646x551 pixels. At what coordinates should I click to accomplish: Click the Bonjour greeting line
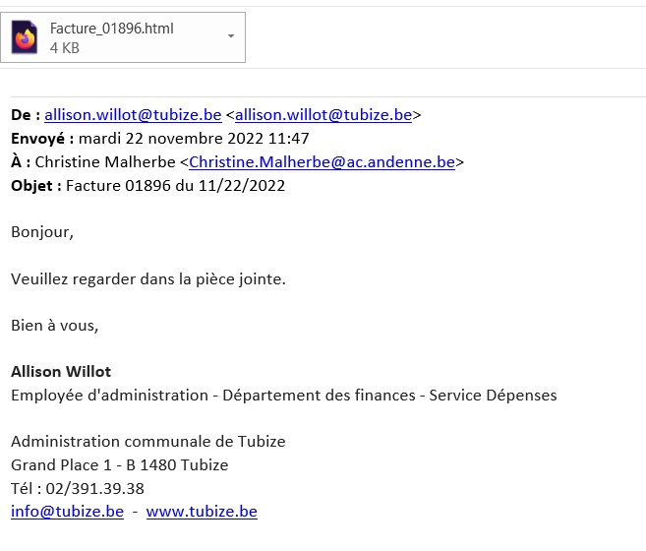(x=42, y=232)
